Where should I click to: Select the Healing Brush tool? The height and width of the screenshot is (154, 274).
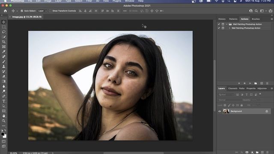[x=4, y=56]
